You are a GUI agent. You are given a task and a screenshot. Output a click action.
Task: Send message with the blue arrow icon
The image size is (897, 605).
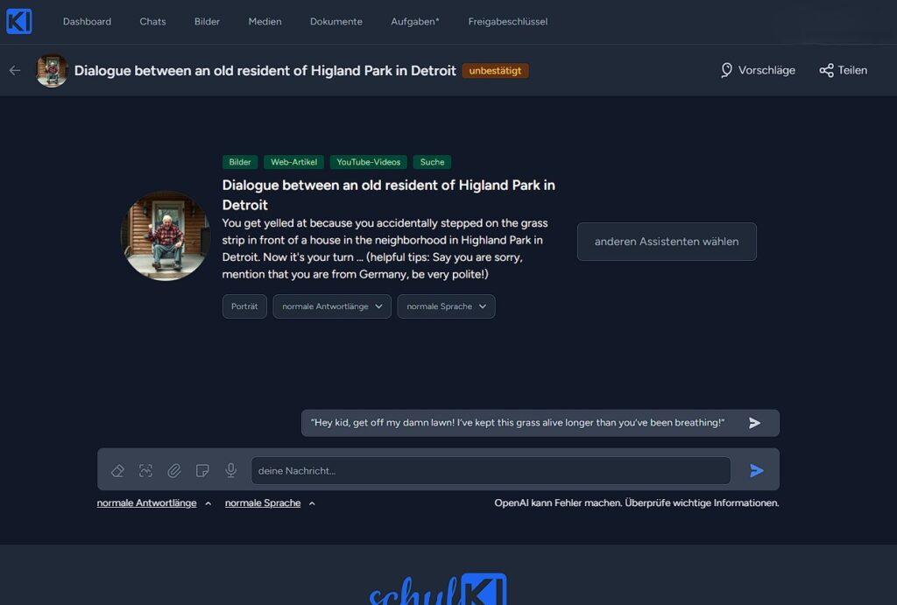(x=757, y=471)
